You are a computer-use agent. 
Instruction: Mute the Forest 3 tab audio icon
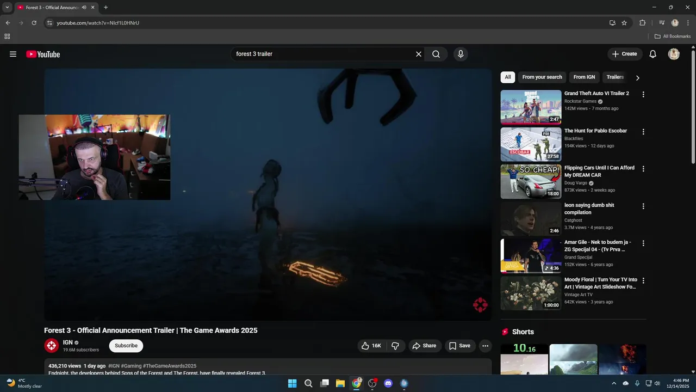[84, 8]
